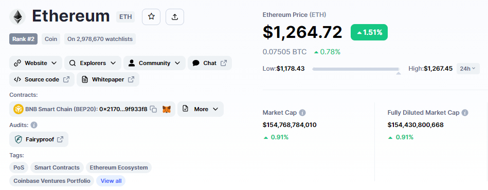Add Ethereum to watchlist with star icon
The width and height of the screenshot is (488, 190).
[151, 17]
